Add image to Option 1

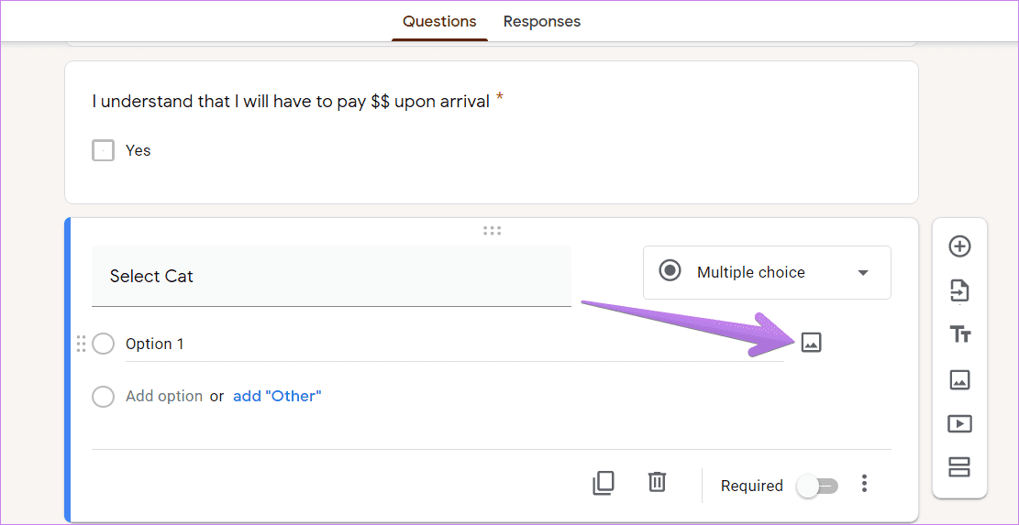tap(811, 342)
